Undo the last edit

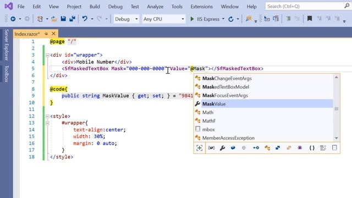[85, 19]
